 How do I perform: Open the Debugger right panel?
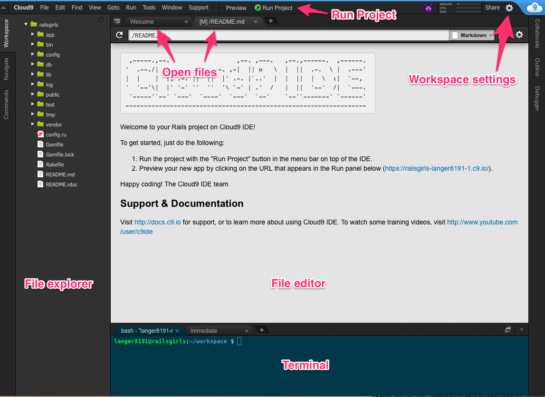click(537, 98)
